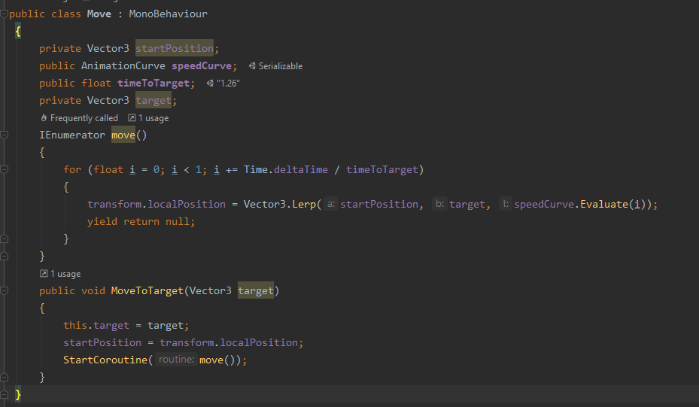699x407 pixels.
Task: Click the Unity icon beside Serializable hint
Action: click(252, 66)
